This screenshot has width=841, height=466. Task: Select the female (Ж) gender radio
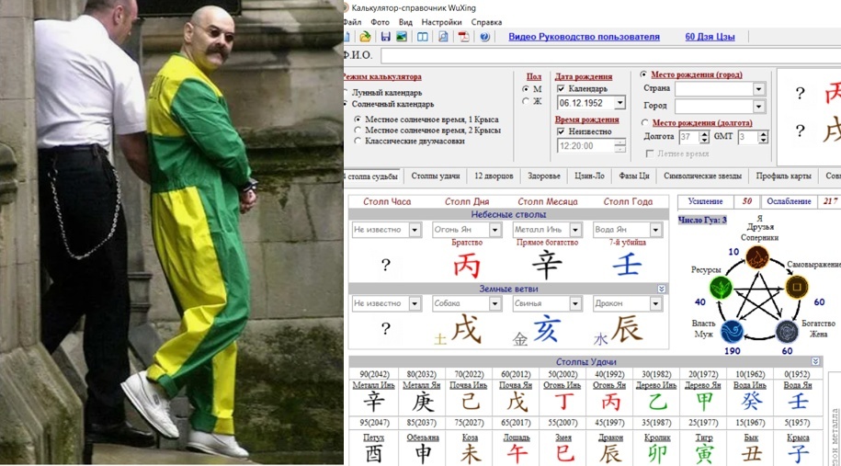coord(526,101)
